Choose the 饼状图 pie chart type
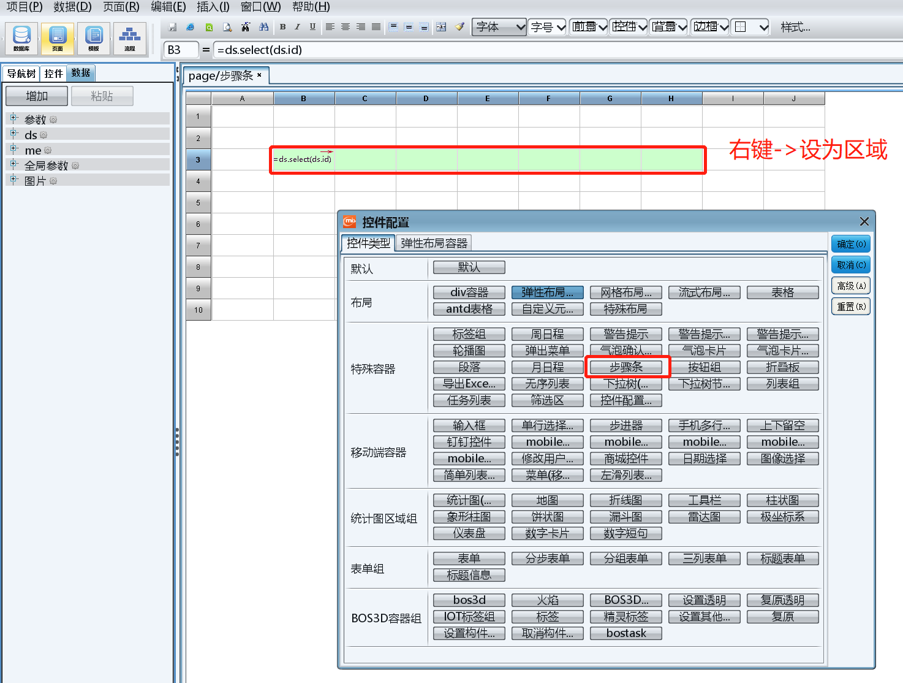 [548, 517]
